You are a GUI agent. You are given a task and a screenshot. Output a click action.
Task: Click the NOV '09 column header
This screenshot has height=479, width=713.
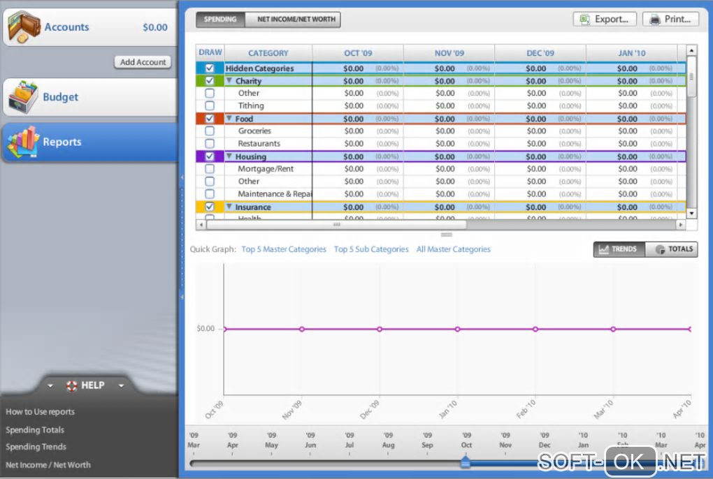pos(449,53)
